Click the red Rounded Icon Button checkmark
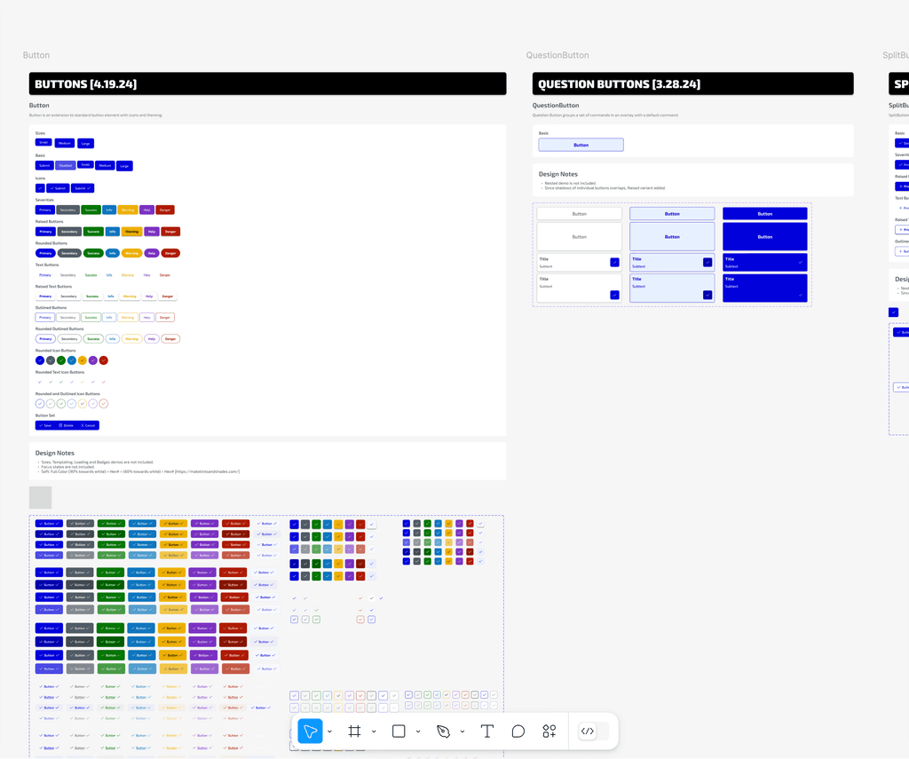 coord(103,360)
